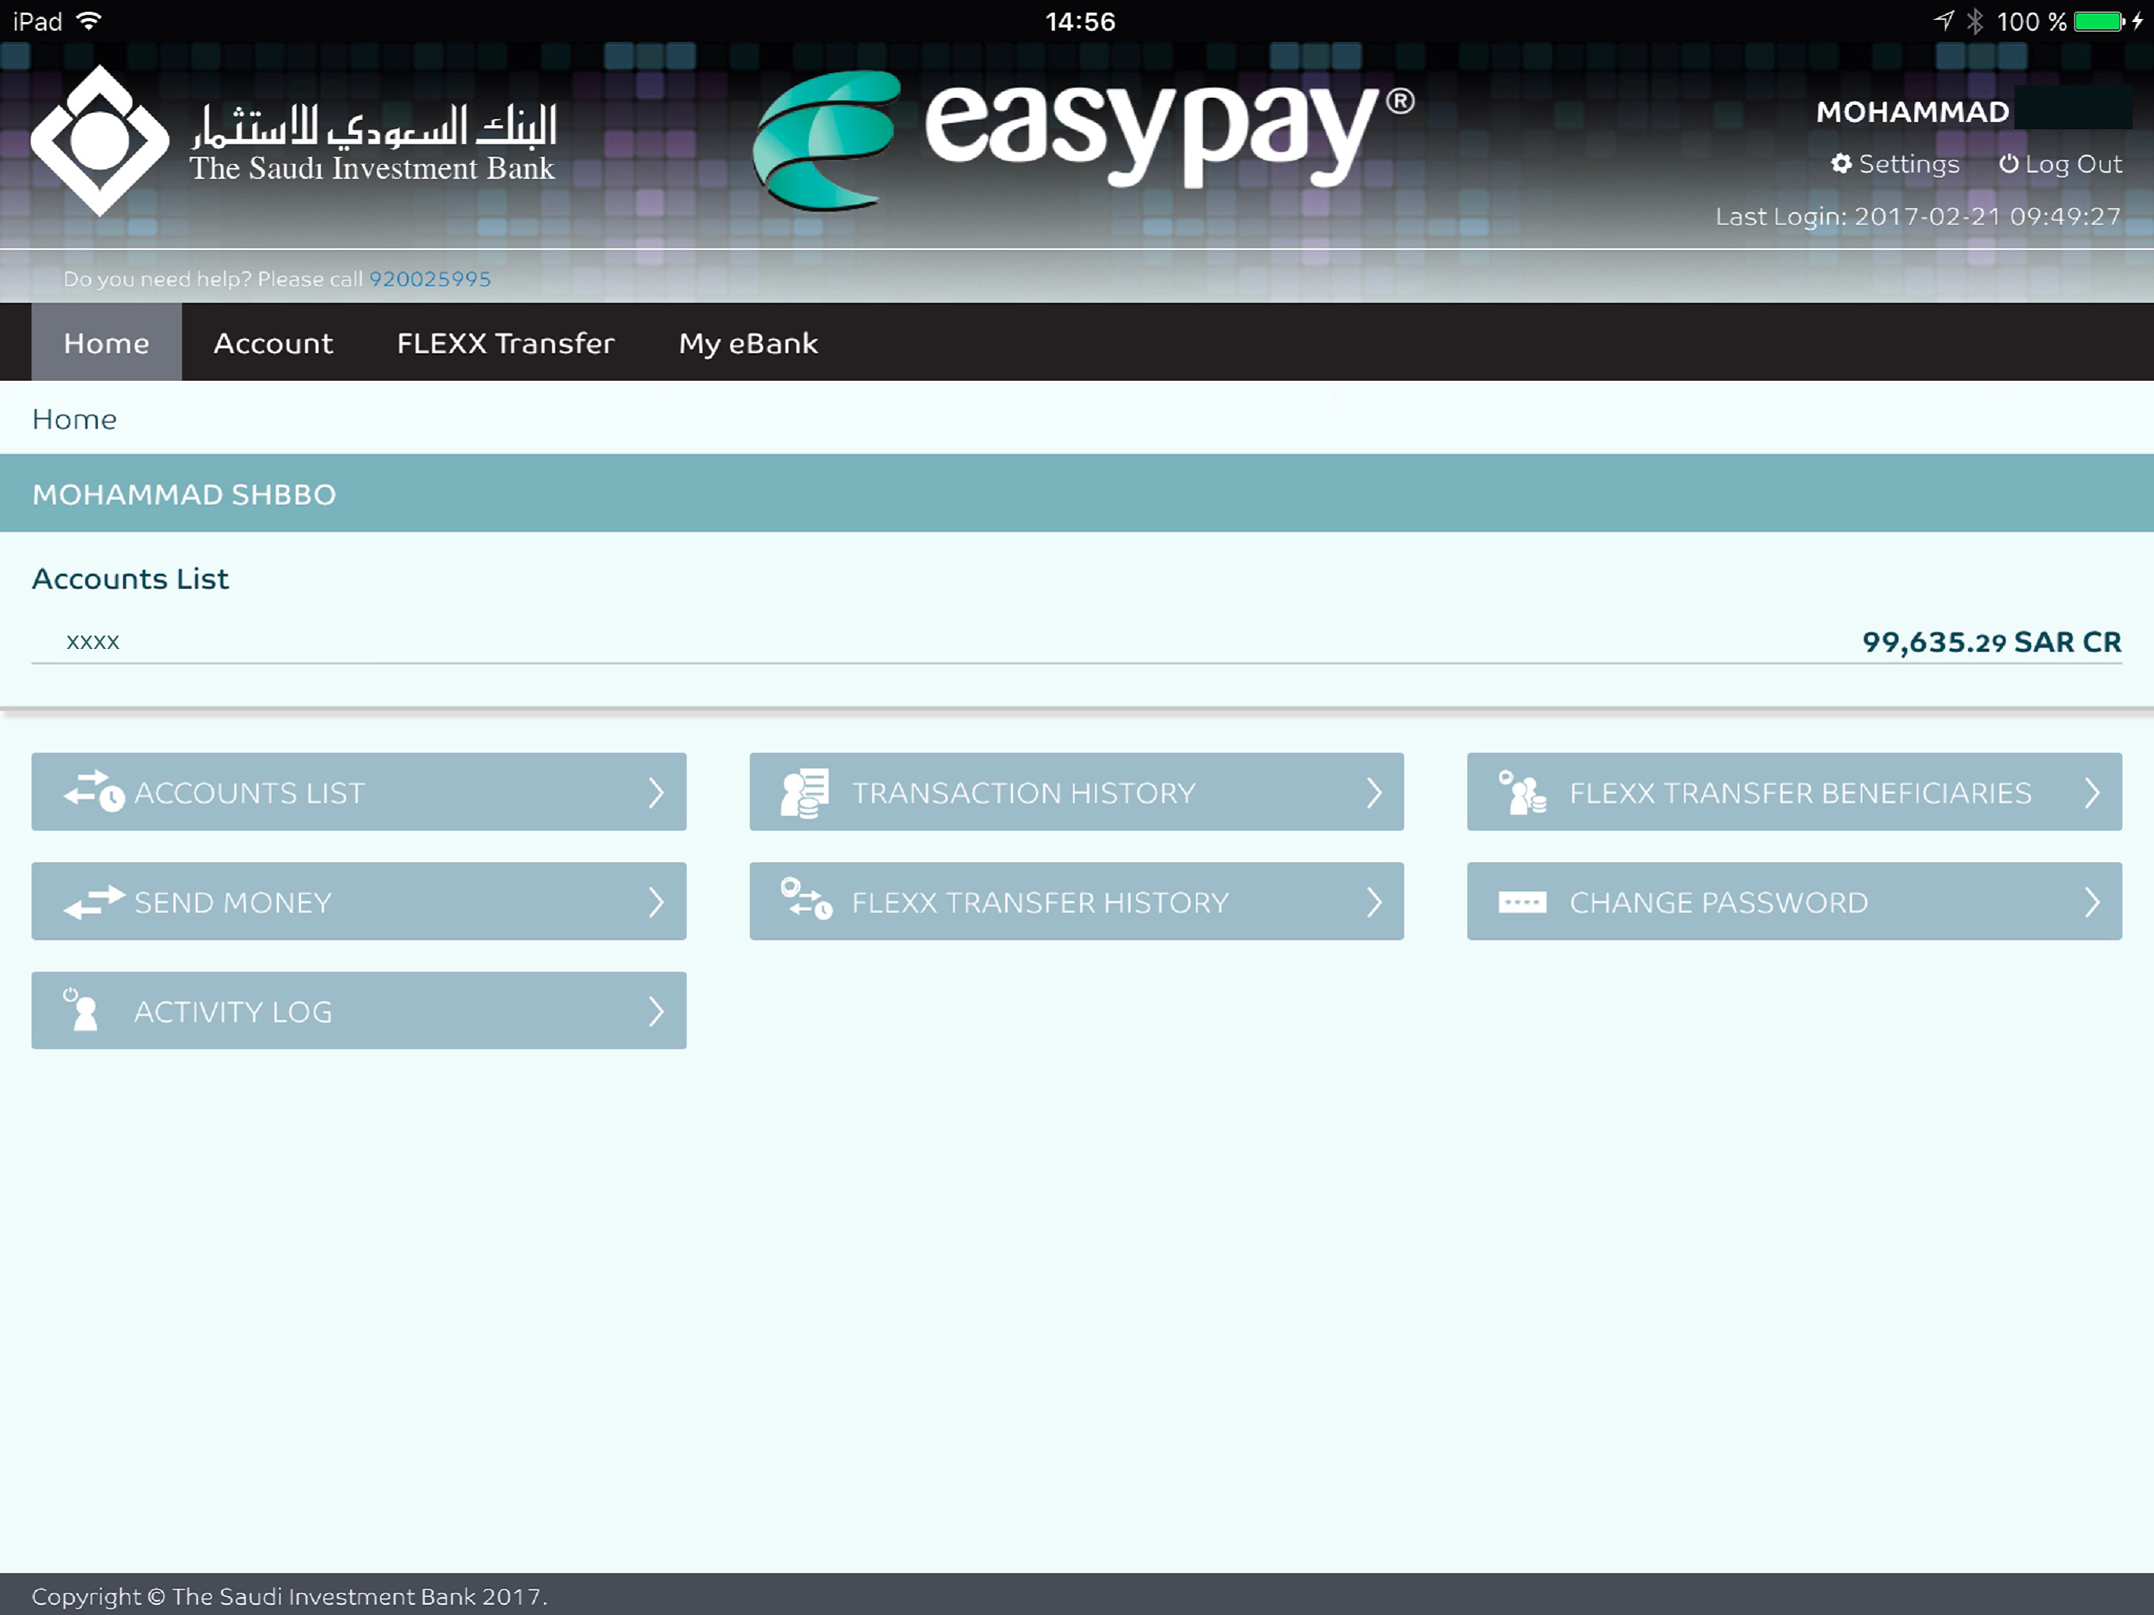Click the Flexx Transfer History icon
Image resolution: width=2154 pixels, height=1615 pixels.
pyautogui.click(x=807, y=899)
